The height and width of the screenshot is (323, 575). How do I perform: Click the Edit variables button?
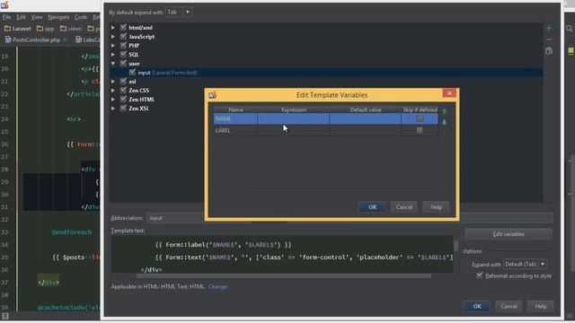tap(509, 234)
